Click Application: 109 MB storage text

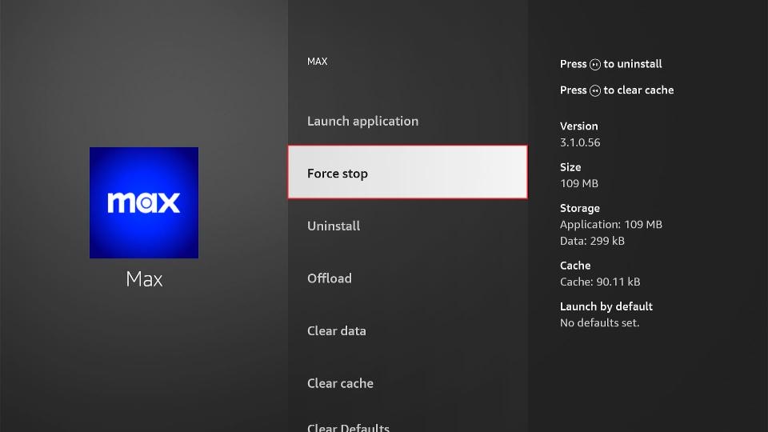610,224
